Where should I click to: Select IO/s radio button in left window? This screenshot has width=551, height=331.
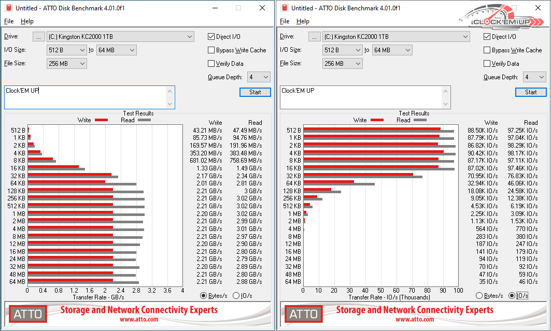236,296
